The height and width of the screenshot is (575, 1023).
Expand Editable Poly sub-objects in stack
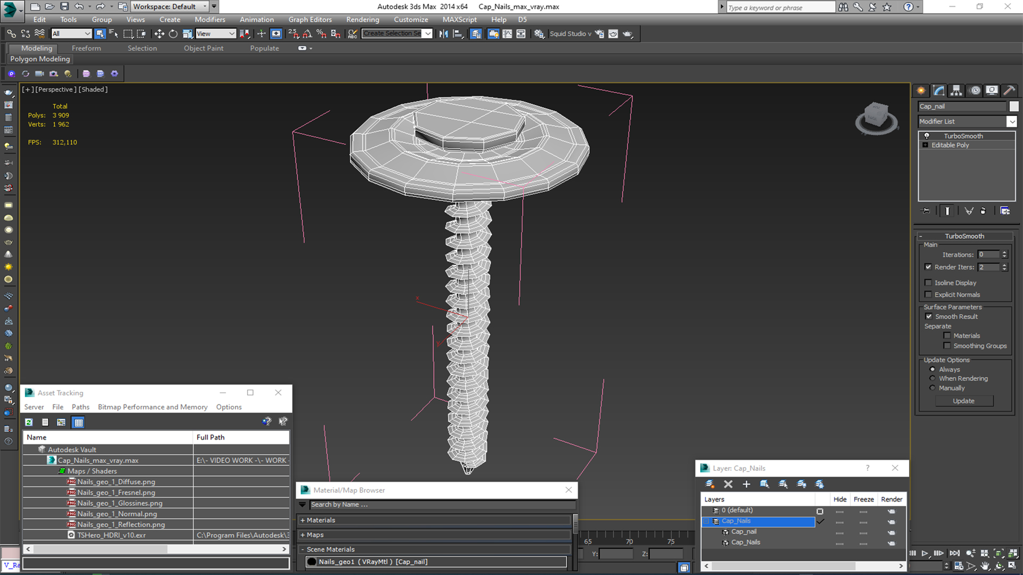click(925, 145)
